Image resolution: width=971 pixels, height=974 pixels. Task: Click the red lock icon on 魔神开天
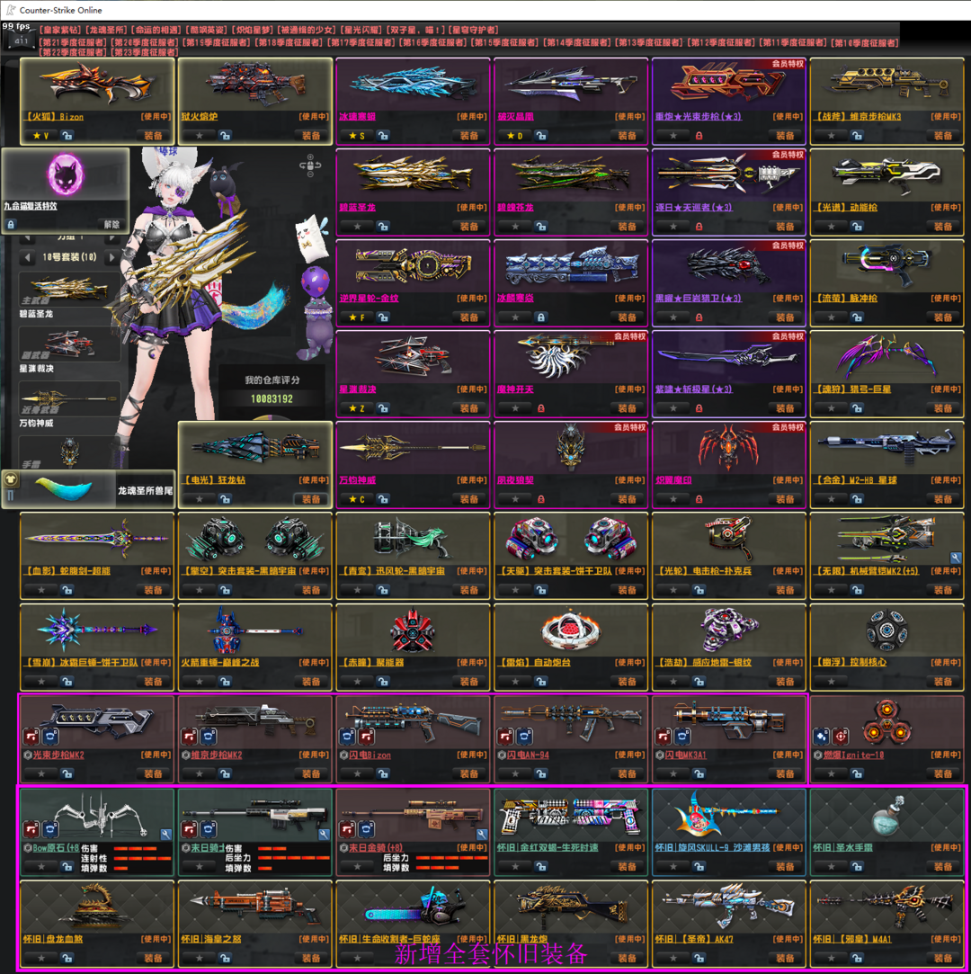click(540, 408)
